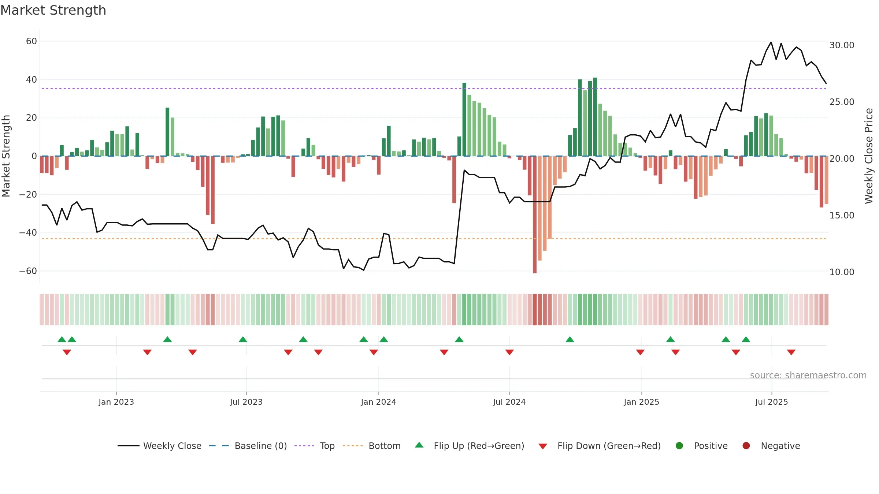879x494 pixels.
Task: Click the vertical Market Strength axis title
Action: pyautogui.click(x=6, y=156)
